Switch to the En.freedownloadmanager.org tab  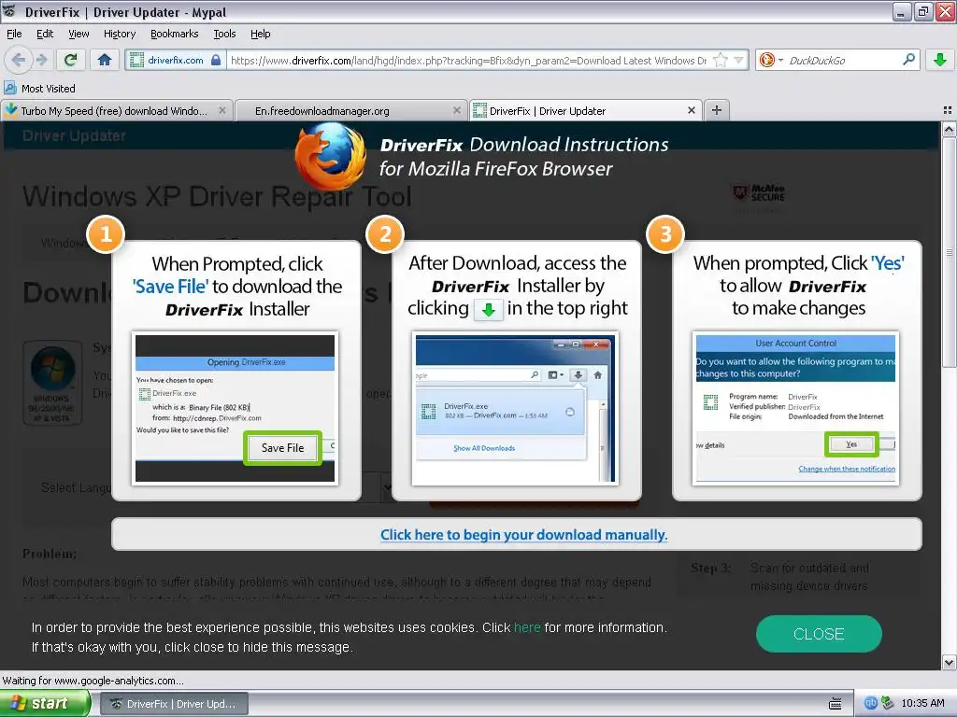pos(351,110)
